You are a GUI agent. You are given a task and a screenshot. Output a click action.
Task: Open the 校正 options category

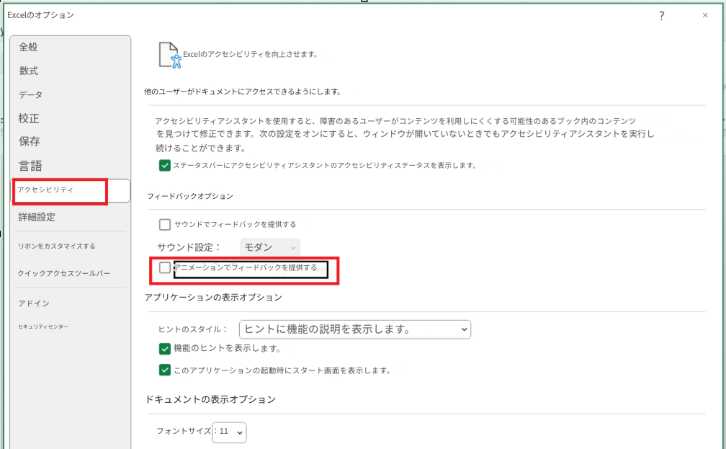click(29, 118)
